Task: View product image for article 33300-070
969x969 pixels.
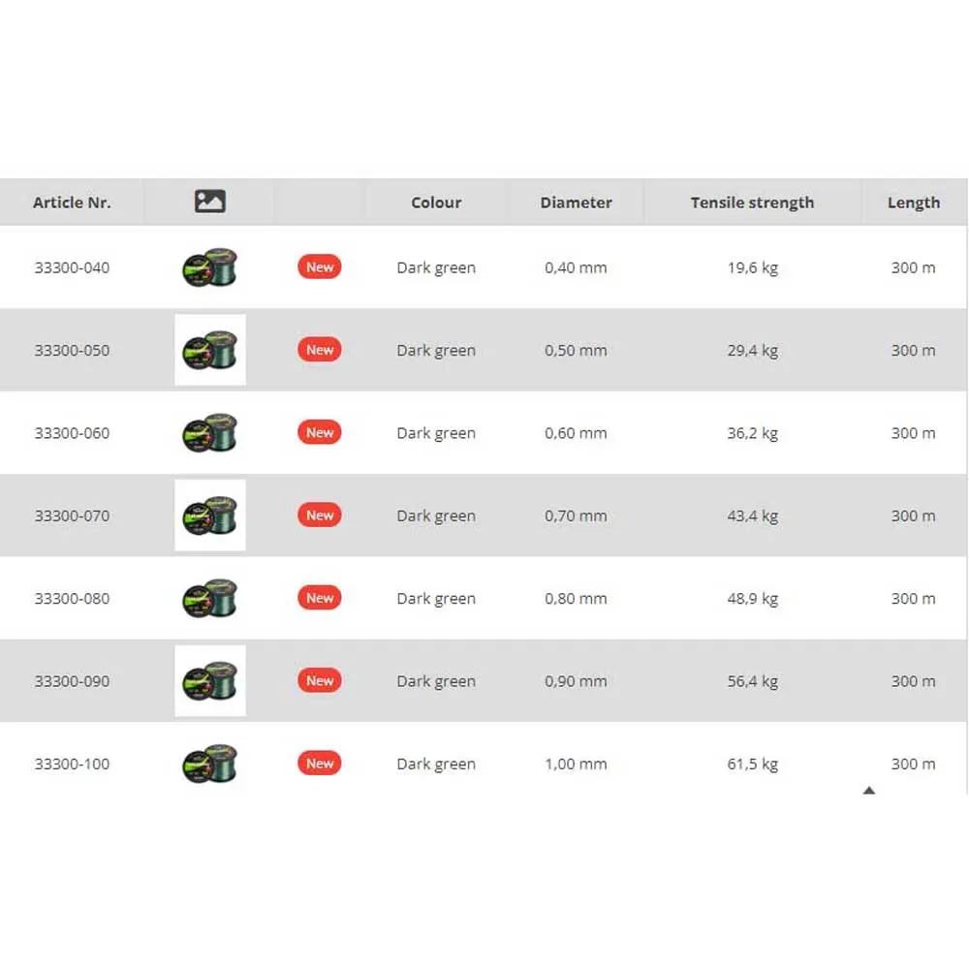Action: (209, 516)
